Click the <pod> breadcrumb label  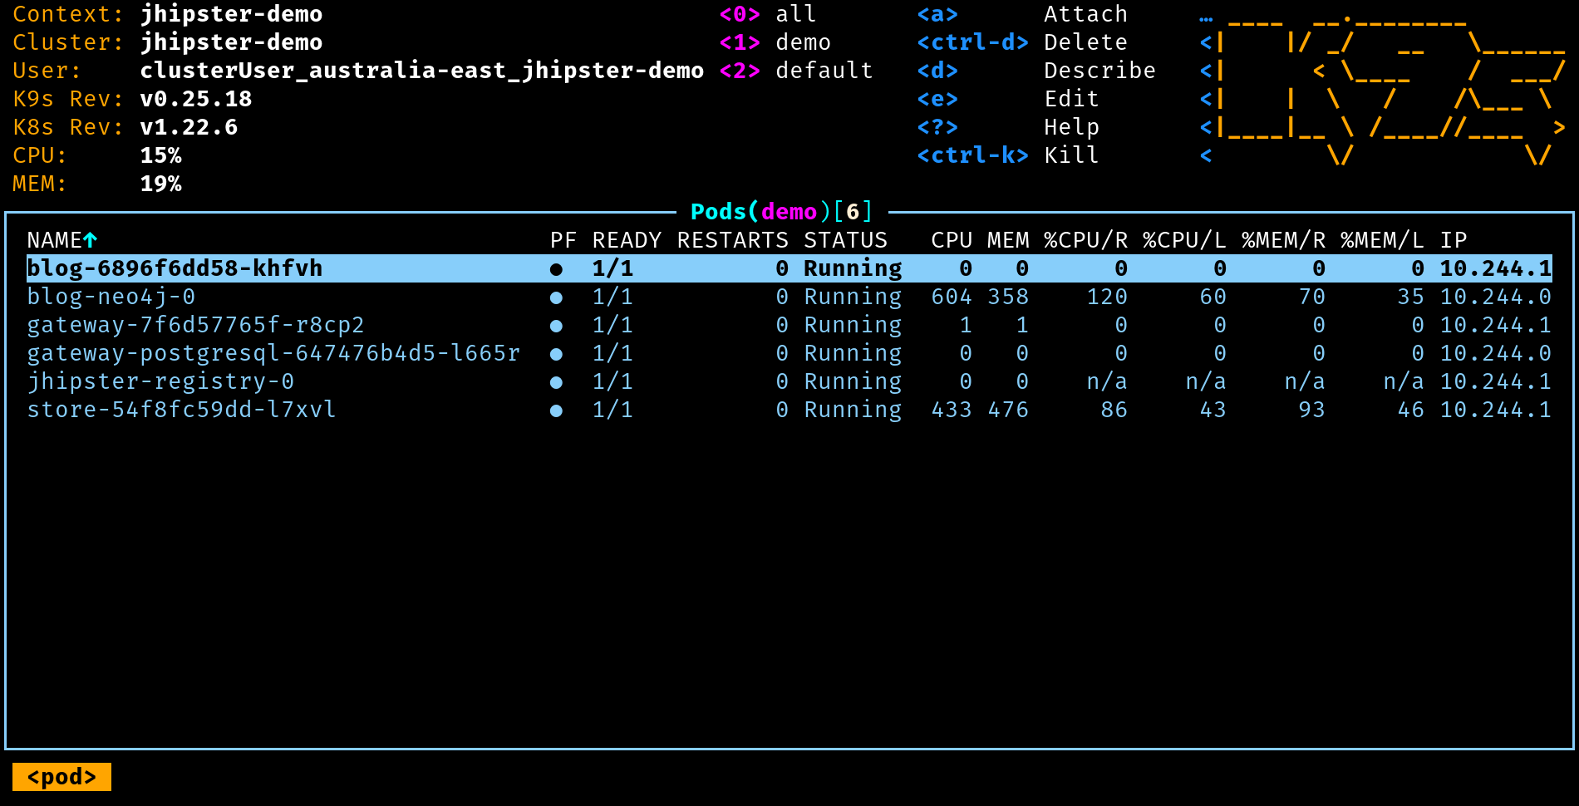coord(61,777)
